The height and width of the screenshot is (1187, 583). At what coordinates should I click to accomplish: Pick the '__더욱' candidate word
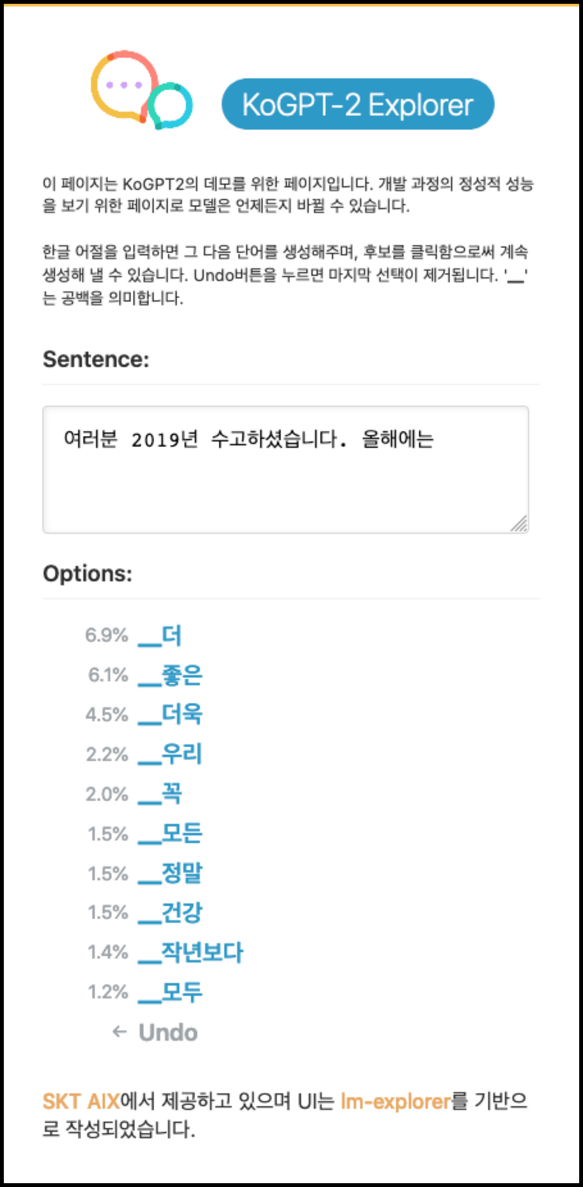[x=170, y=715]
